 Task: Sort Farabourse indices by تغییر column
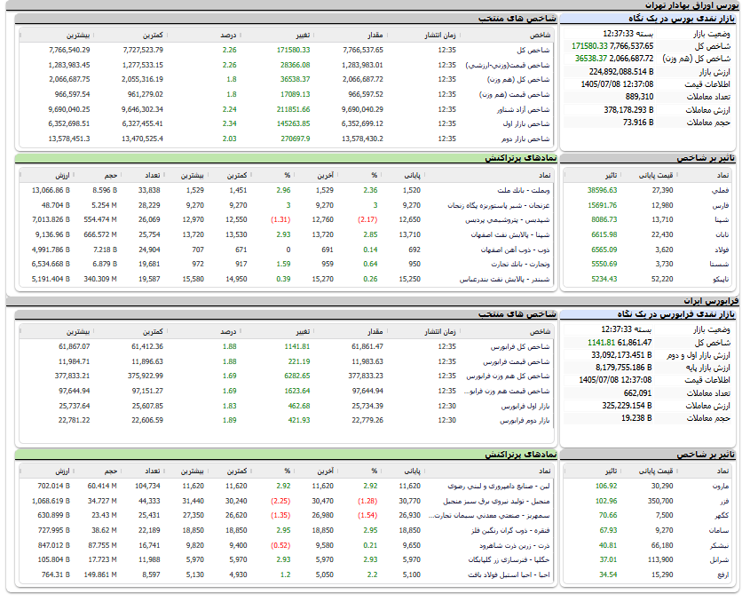pyautogui.click(x=303, y=331)
